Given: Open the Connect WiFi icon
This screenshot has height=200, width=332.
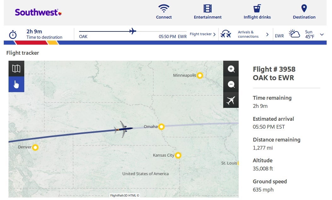Looking at the screenshot, I should click(x=164, y=8).
